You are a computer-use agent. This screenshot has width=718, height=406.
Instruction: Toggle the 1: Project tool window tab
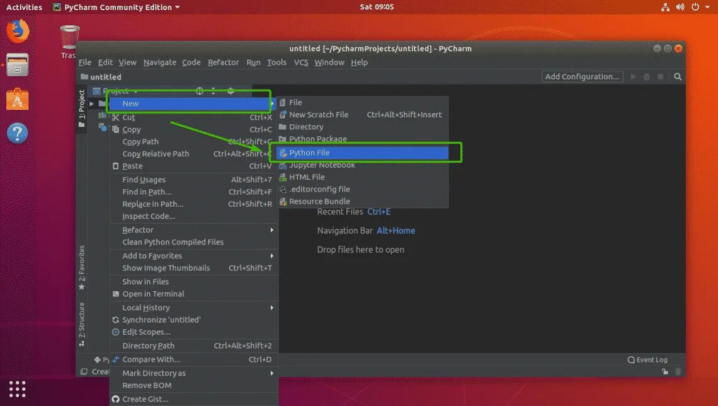tap(81, 109)
